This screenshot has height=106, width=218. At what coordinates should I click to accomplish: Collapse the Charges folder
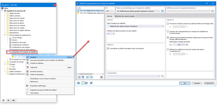coord(5,64)
